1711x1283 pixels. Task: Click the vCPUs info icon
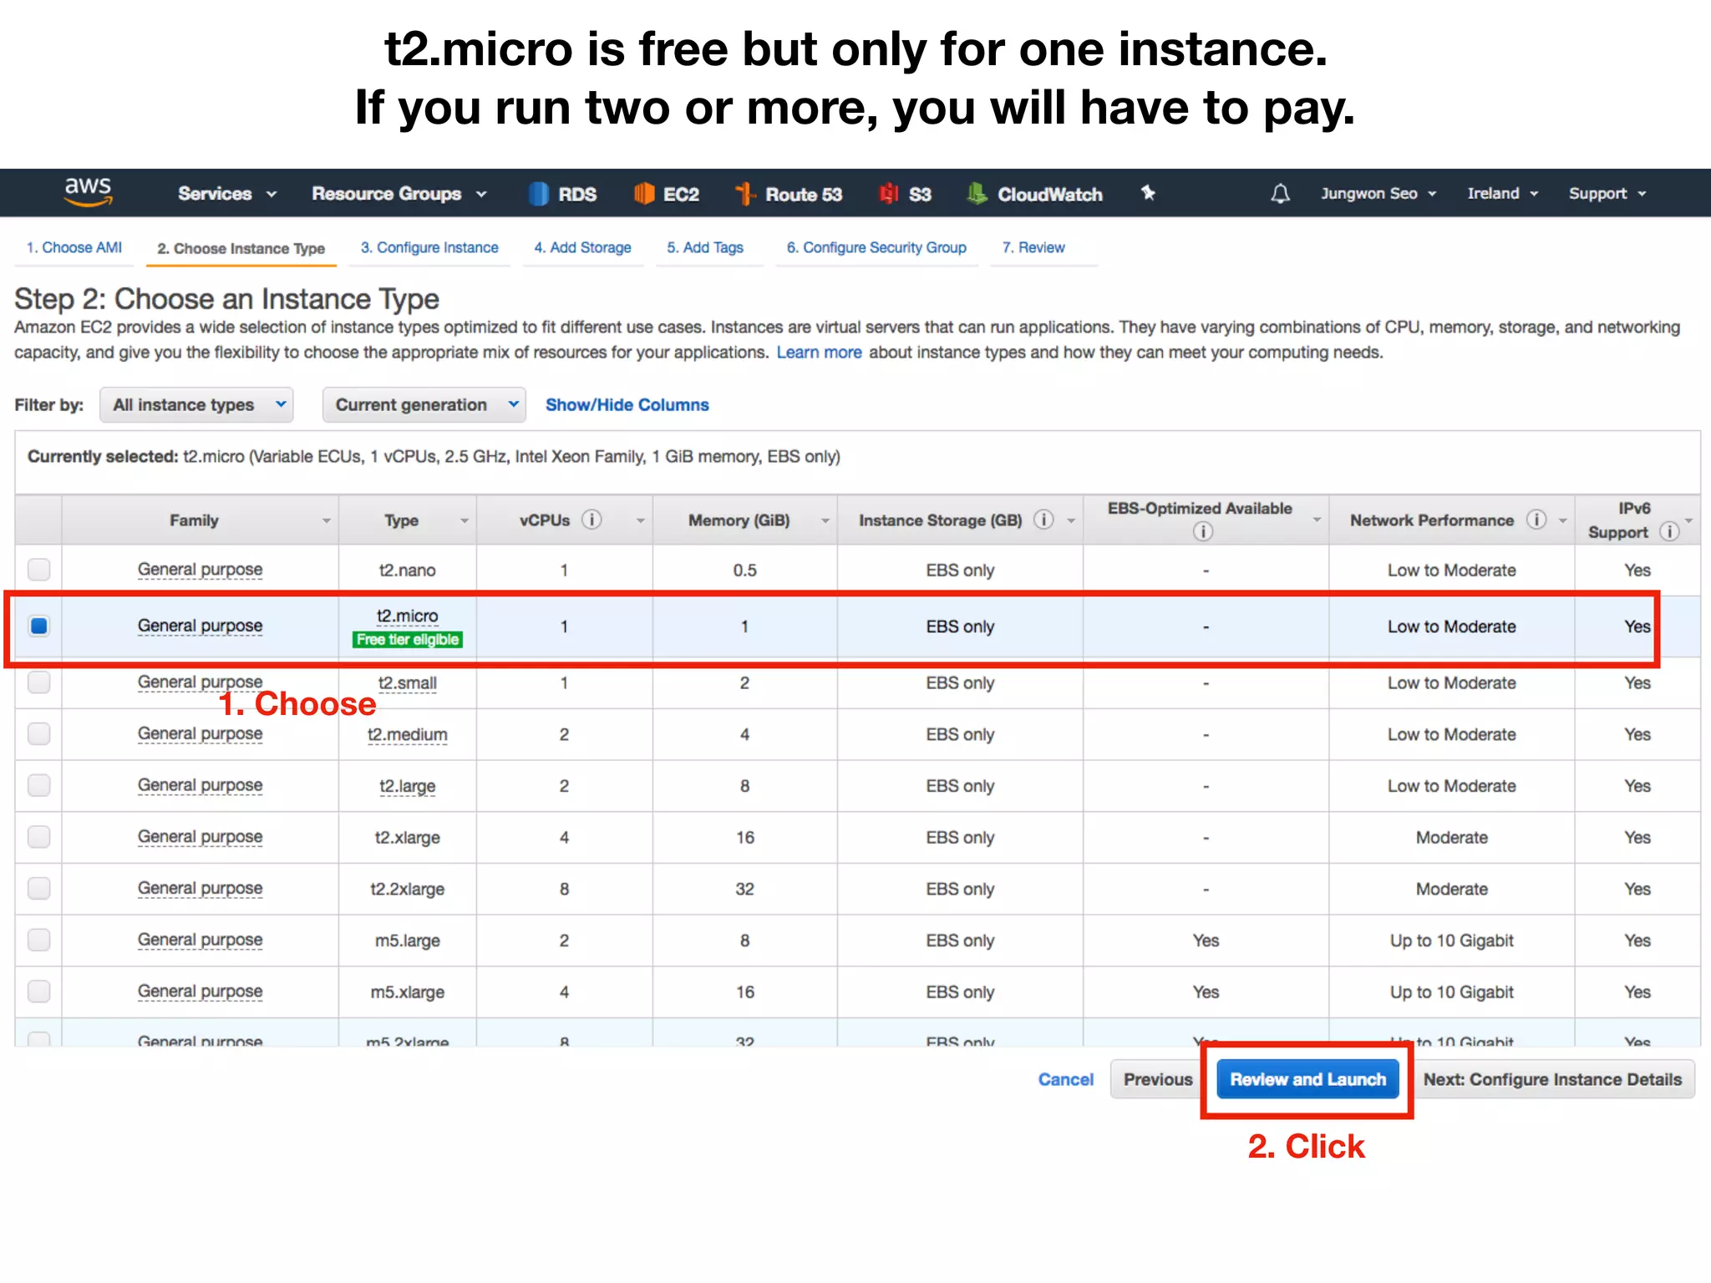pyautogui.click(x=591, y=520)
